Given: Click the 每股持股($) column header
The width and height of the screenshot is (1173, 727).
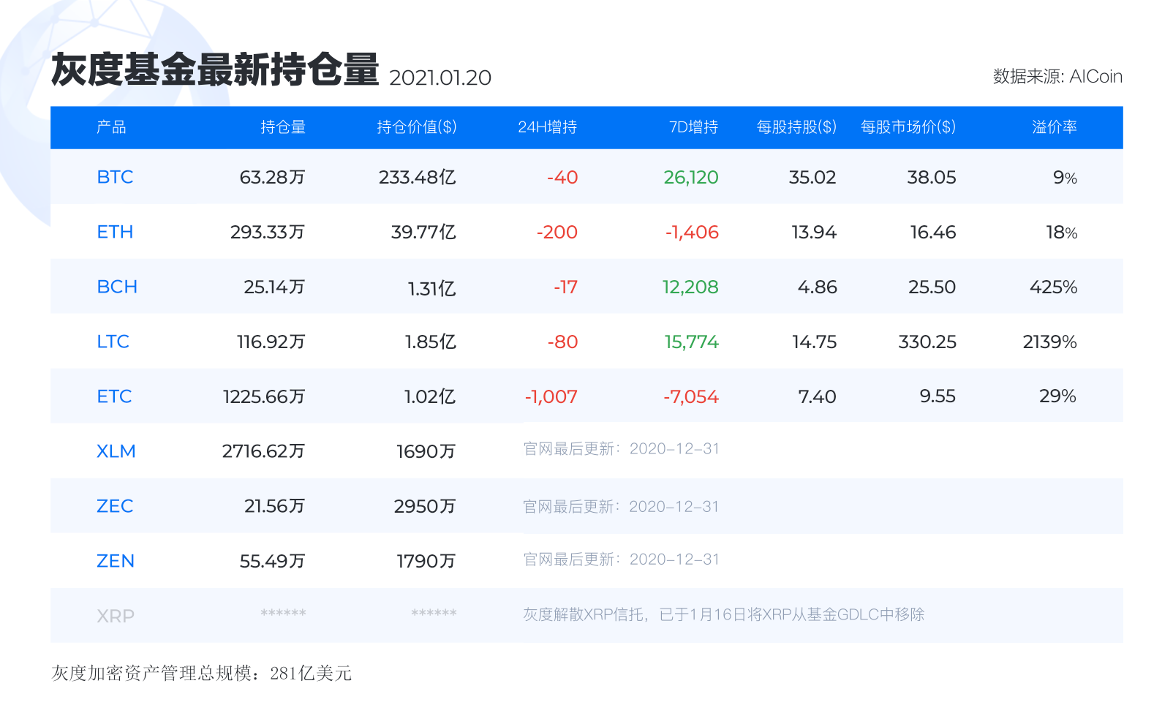Looking at the screenshot, I should 795,127.
